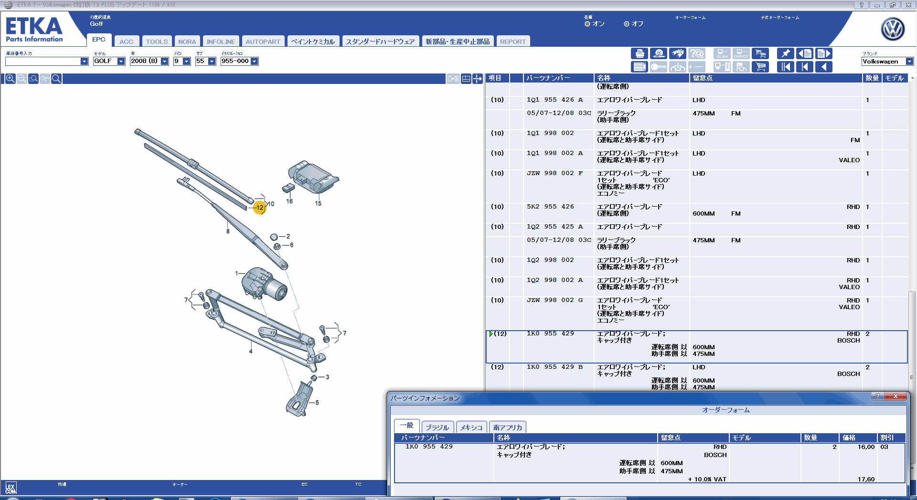Click the デポオーダーフォーム header link

pos(780,18)
